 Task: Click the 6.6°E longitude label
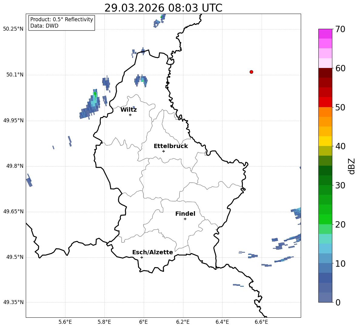coord(261,322)
